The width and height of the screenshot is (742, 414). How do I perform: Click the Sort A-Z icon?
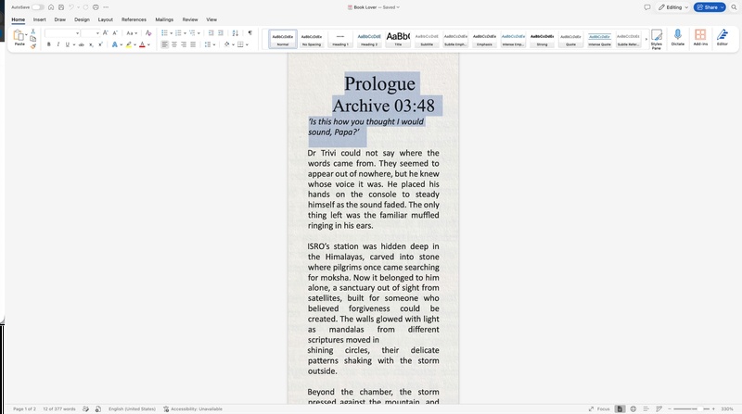(236, 33)
